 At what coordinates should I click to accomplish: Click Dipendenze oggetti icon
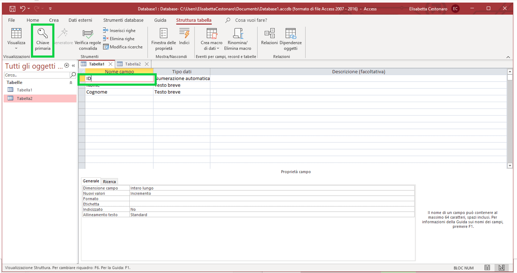[291, 33]
